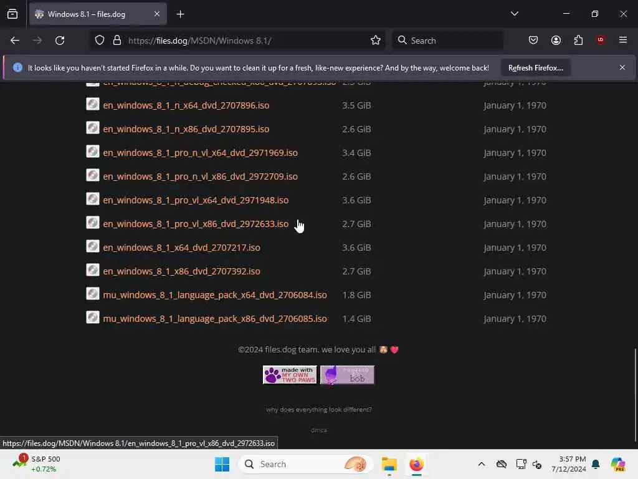Open the Firefox account icon

(556, 41)
